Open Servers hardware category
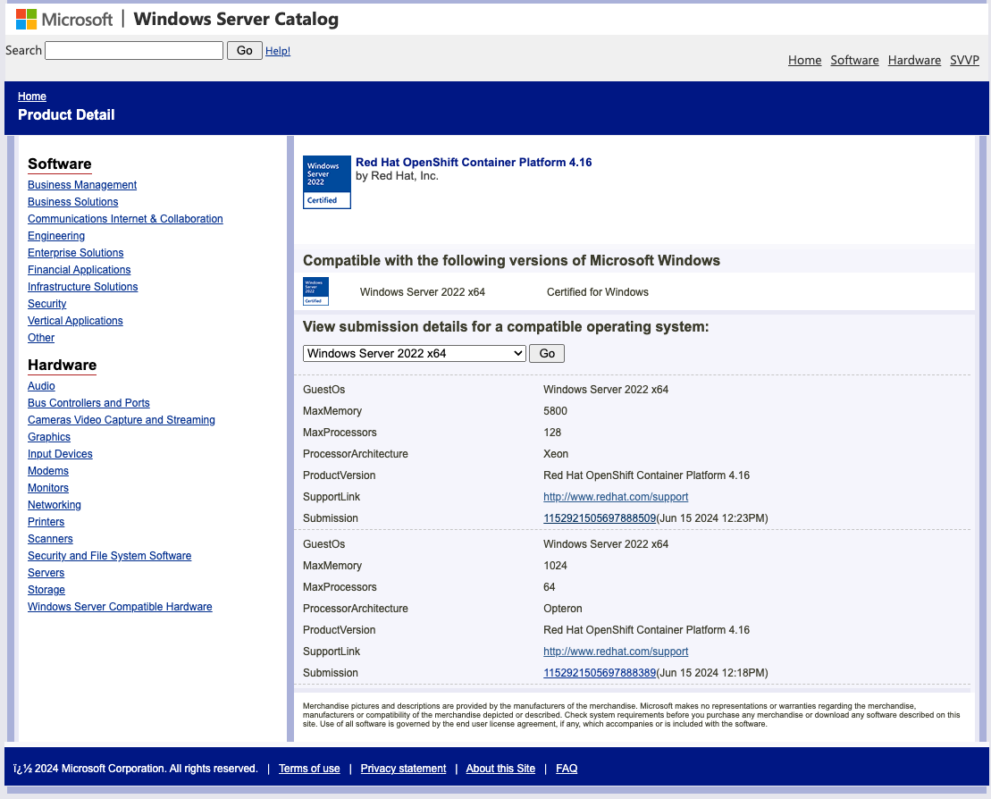The height and width of the screenshot is (799, 991). [46, 574]
